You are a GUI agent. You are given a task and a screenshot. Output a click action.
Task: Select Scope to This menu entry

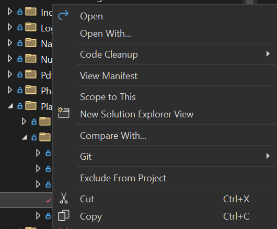pos(108,97)
